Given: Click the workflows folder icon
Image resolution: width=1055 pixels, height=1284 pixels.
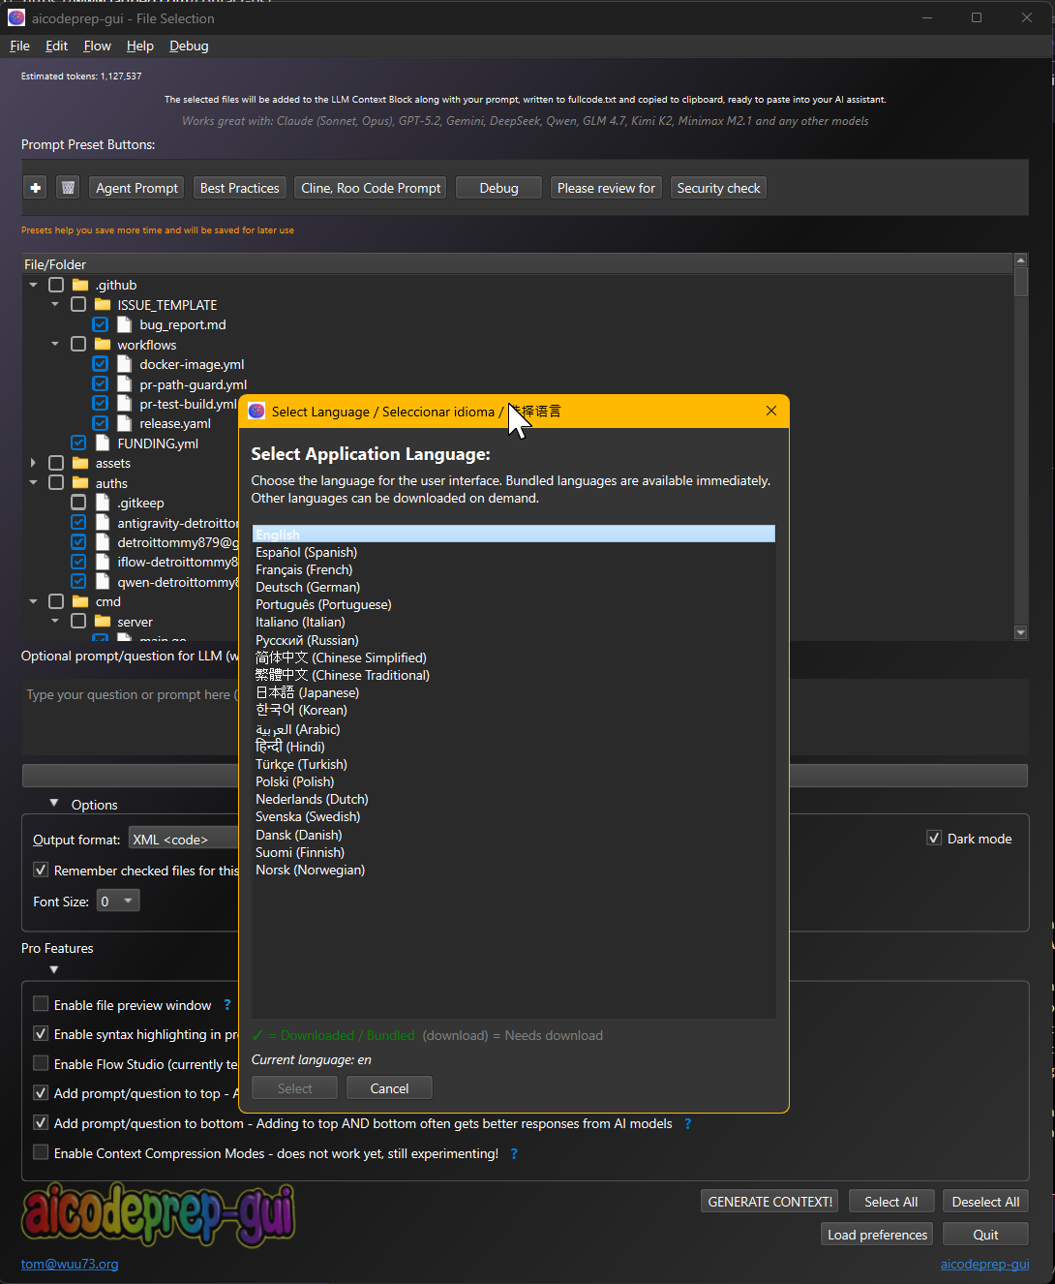Looking at the screenshot, I should [103, 345].
